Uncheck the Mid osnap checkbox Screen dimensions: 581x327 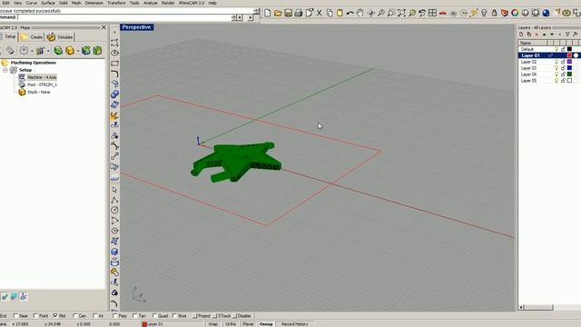55,316
